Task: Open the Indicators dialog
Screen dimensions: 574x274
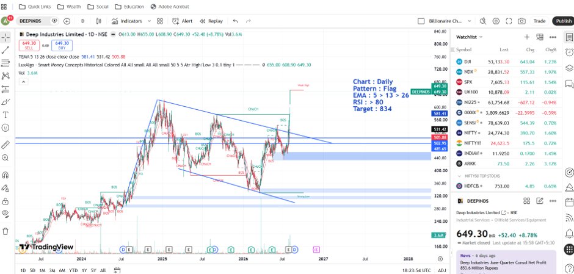Action: 126,21
